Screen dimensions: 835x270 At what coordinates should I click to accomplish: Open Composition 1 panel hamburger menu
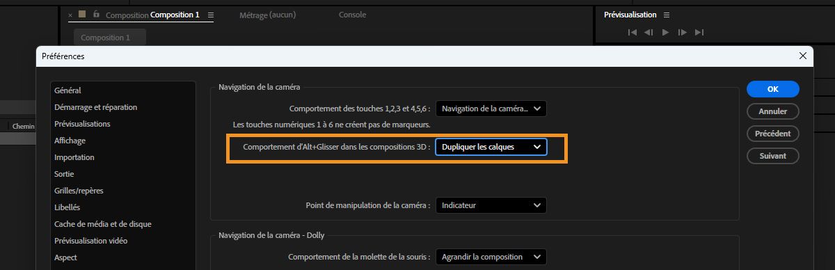pos(211,15)
